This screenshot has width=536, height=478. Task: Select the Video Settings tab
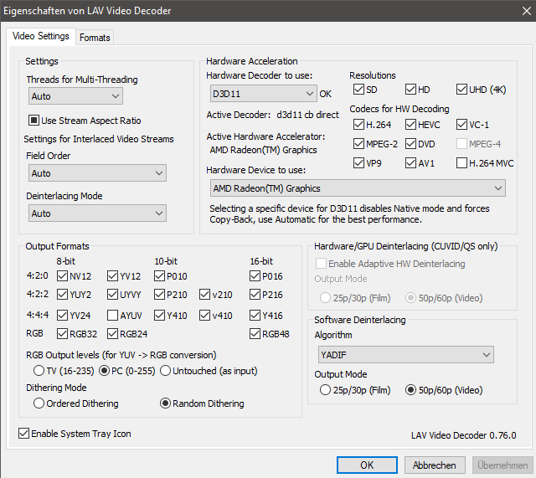pos(41,37)
